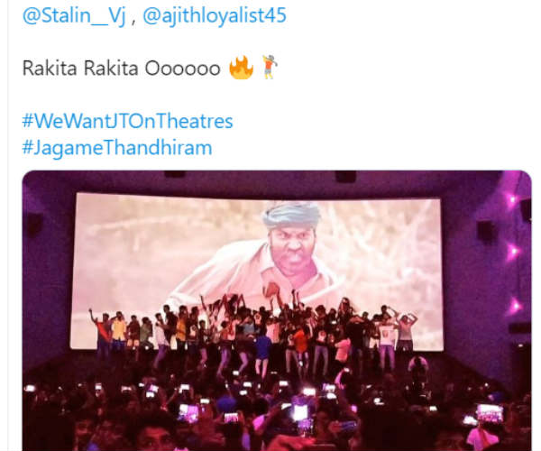
Task: Open the #WeWantJTOnTheatres hashtag
Action: click(128, 122)
